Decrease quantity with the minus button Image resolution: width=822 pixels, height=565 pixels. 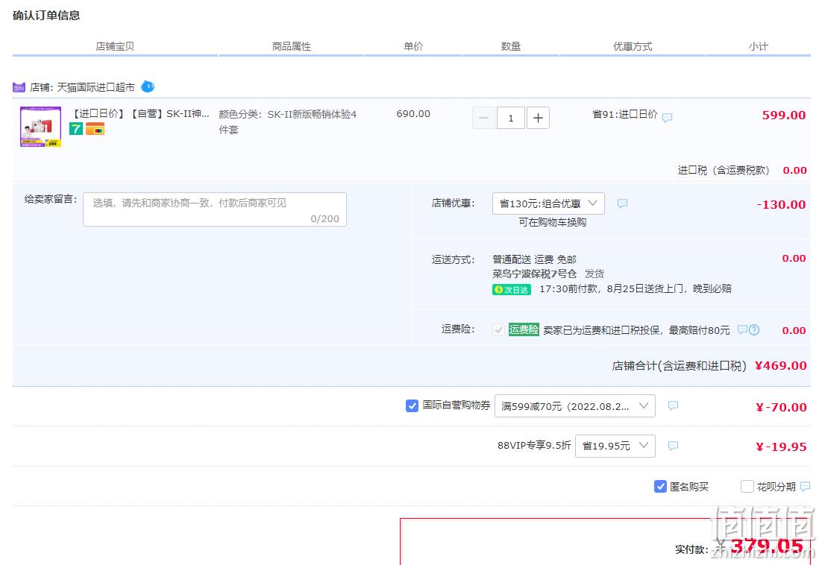(x=484, y=118)
